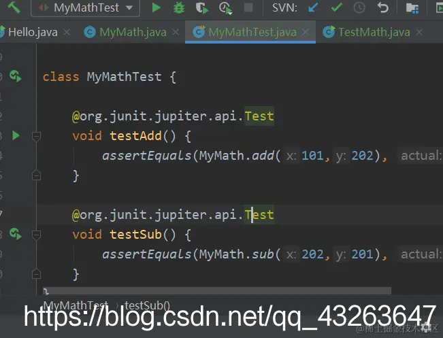
Task: Open Project Structure folder icon
Action: (x=412, y=8)
